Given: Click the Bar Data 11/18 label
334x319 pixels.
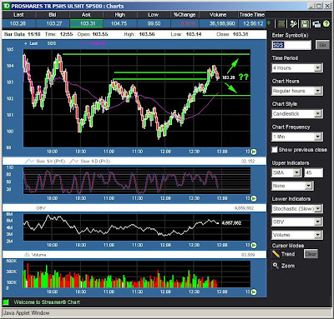Looking at the screenshot, I should (x=23, y=34).
